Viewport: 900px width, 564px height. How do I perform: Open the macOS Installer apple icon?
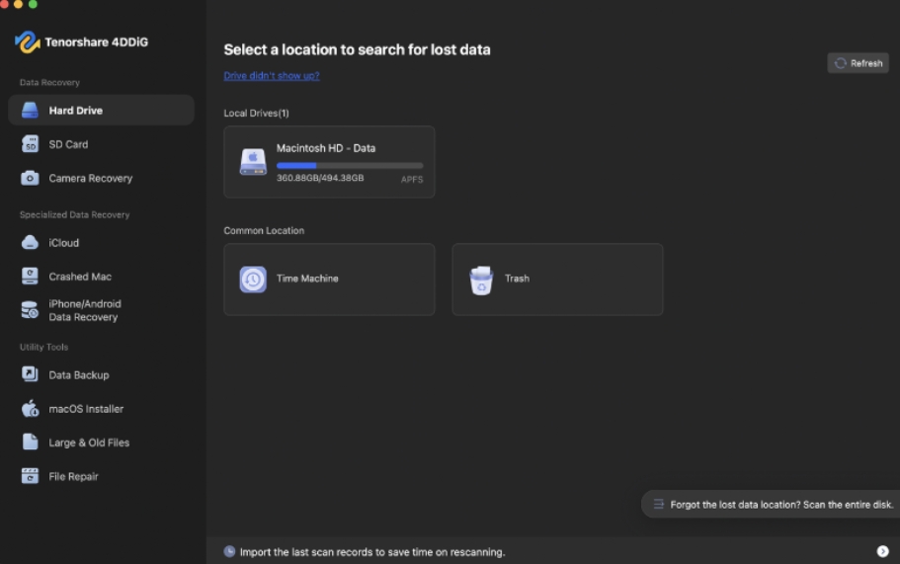click(30, 409)
